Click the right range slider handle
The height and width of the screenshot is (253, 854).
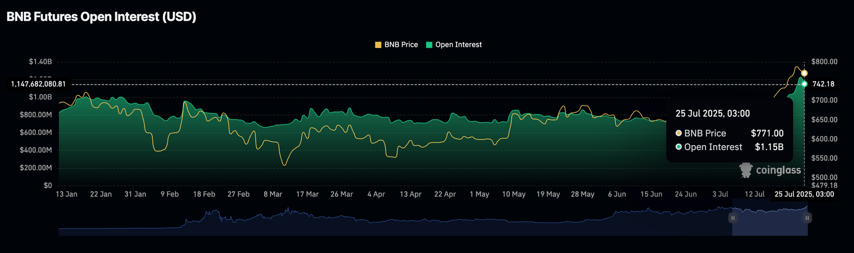click(x=807, y=218)
